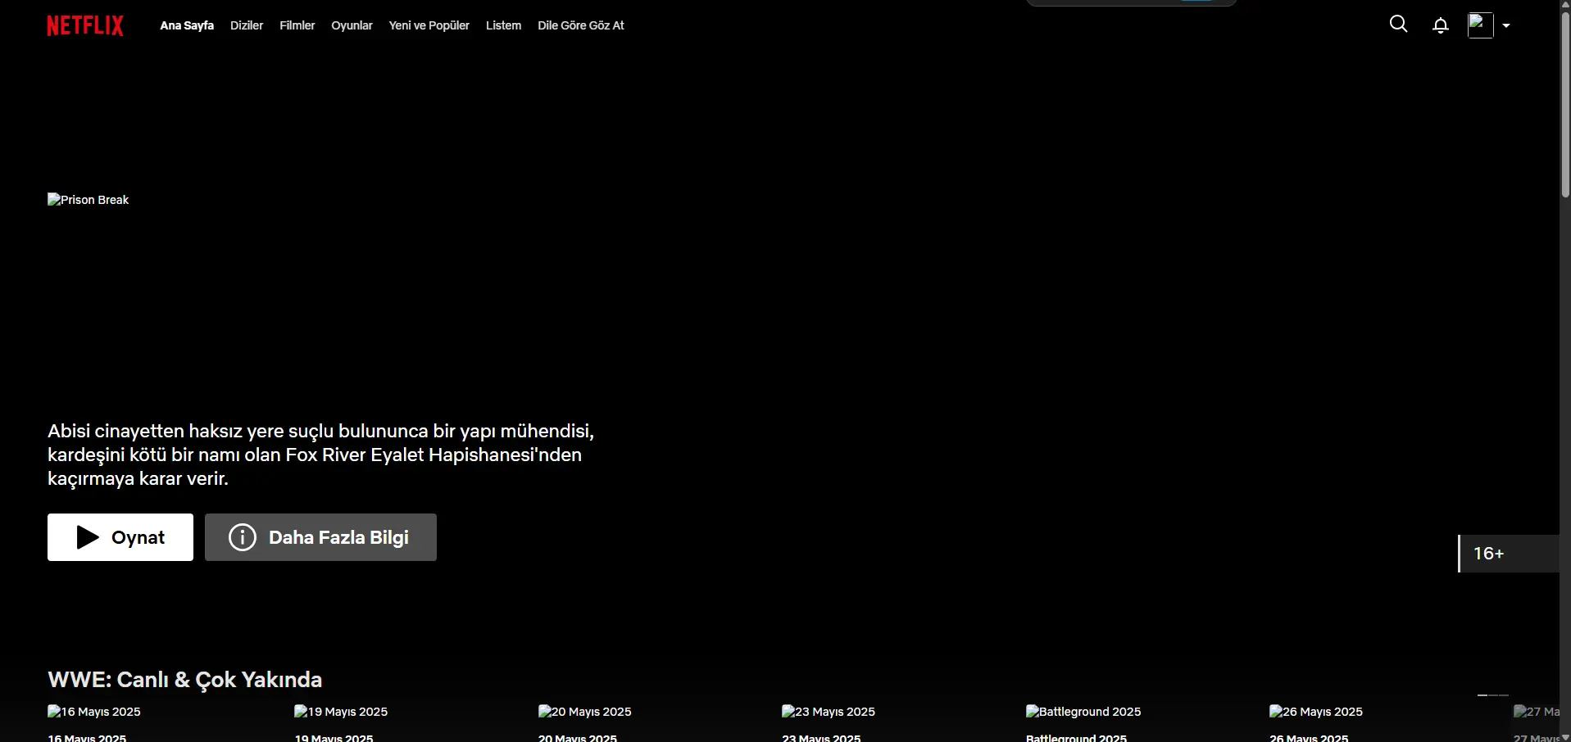Open the Filmler menu item

[x=297, y=25]
